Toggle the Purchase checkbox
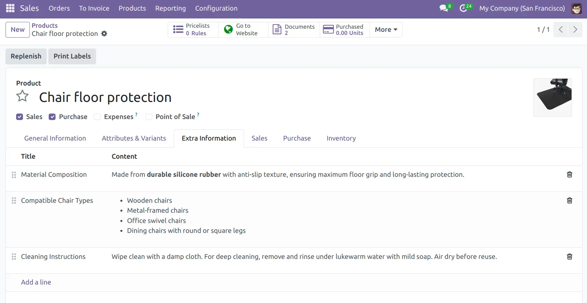The width and height of the screenshot is (587, 303). (52, 117)
